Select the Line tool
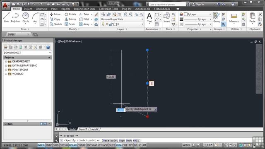Screen dimensions: 265x149 (x=6, y=17)
